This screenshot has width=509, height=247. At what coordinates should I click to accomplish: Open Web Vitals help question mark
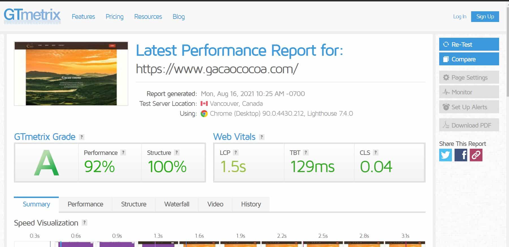262,137
